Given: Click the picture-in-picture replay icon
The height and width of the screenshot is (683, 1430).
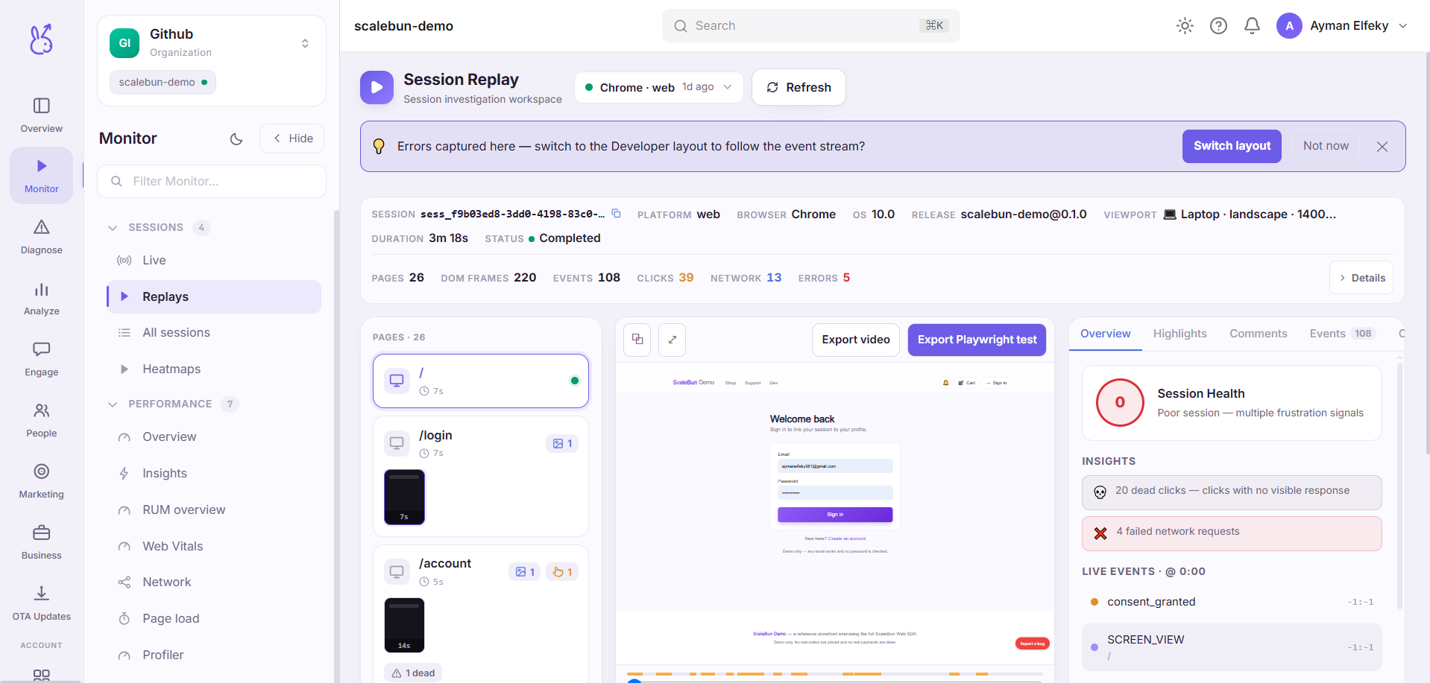Looking at the screenshot, I should (637, 340).
